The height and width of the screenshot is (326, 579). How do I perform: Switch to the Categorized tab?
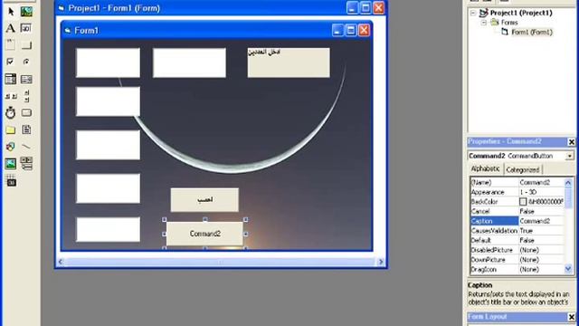click(523, 169)
